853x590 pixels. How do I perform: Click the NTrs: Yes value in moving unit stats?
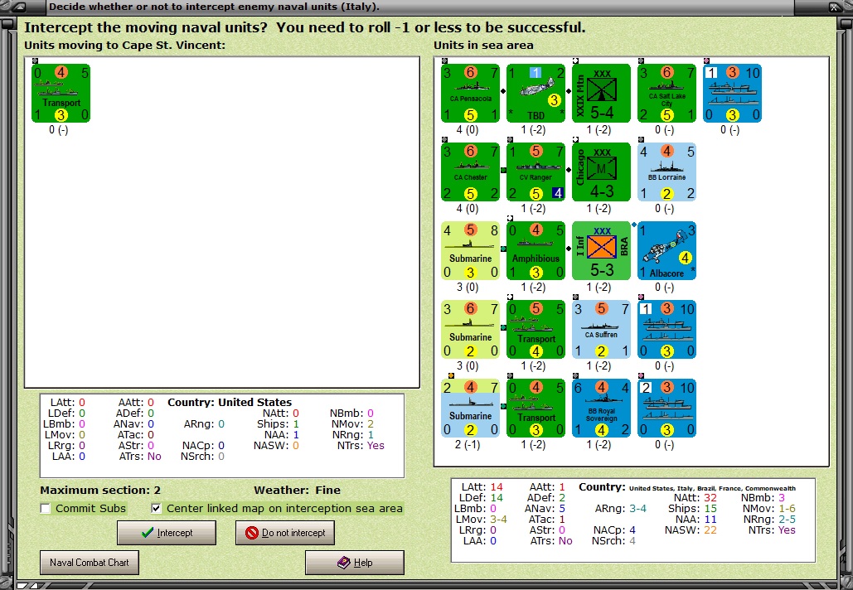[376, 445]
